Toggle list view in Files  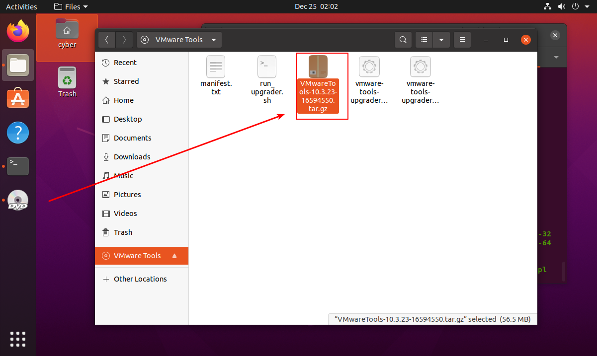(424, 40)
